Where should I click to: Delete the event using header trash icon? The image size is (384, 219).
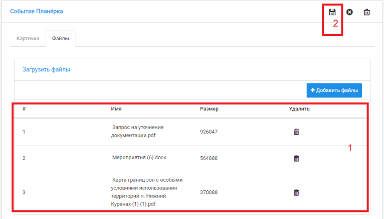[x=366, y=12]
